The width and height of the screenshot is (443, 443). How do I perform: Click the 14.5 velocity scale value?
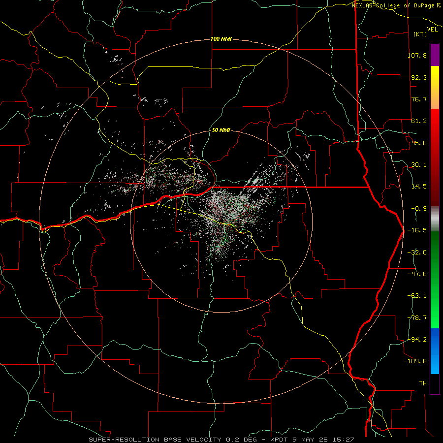tap(419, 187)
